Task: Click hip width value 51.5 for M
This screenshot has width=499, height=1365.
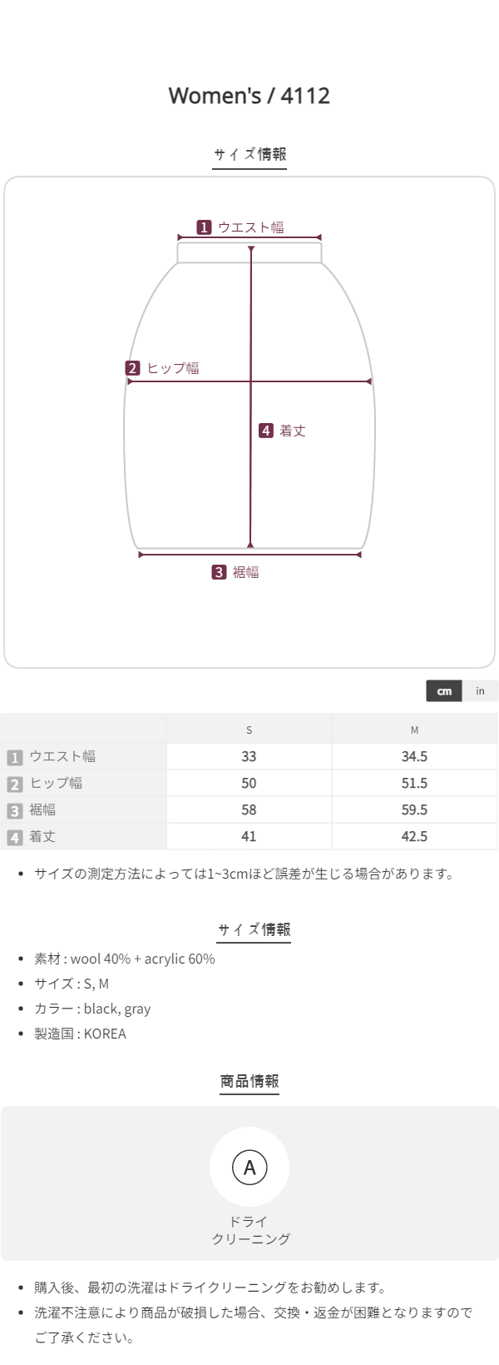Action: click(x=414, y=783)
